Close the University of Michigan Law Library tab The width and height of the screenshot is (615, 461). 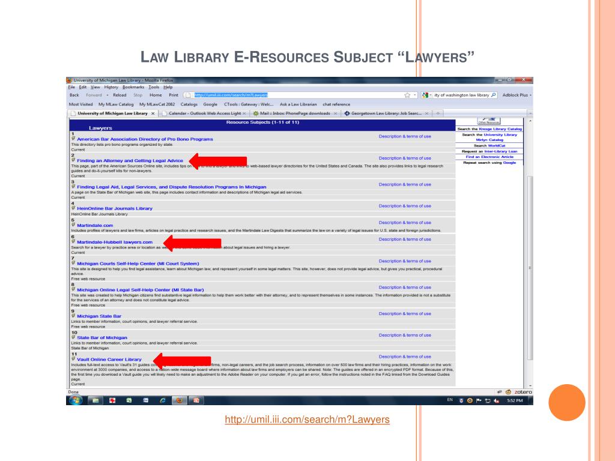(153, 113)
